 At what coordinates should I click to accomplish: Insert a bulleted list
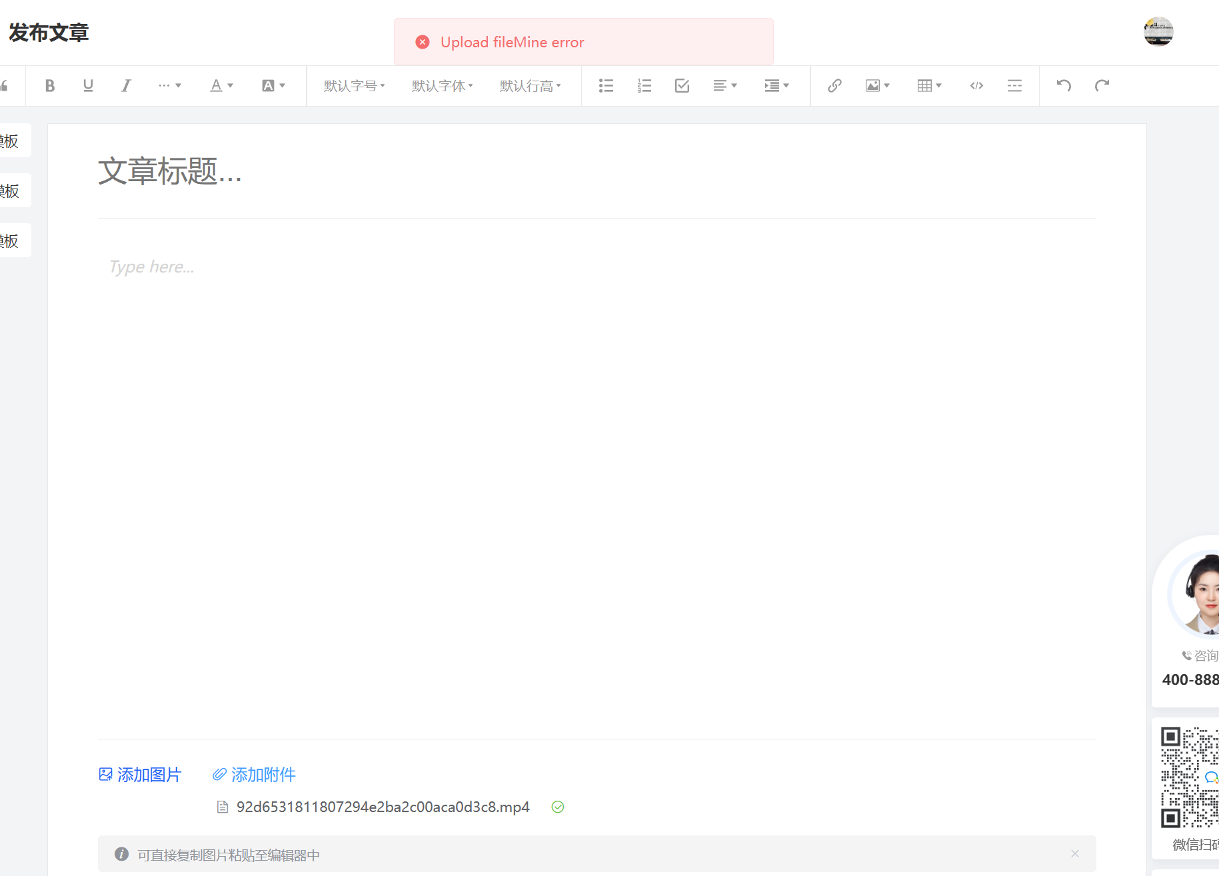[606, 85]
